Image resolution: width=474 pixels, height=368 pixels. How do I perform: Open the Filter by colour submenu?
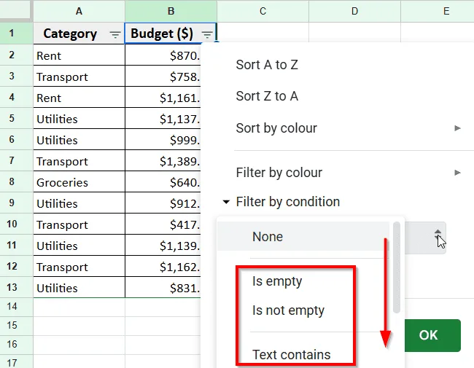(x=348, y=173)
